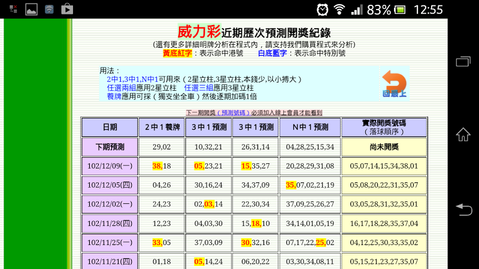Open the first notification icon in status bar
This screenshot has width=479, height=269.
click(x=13, y=9)
